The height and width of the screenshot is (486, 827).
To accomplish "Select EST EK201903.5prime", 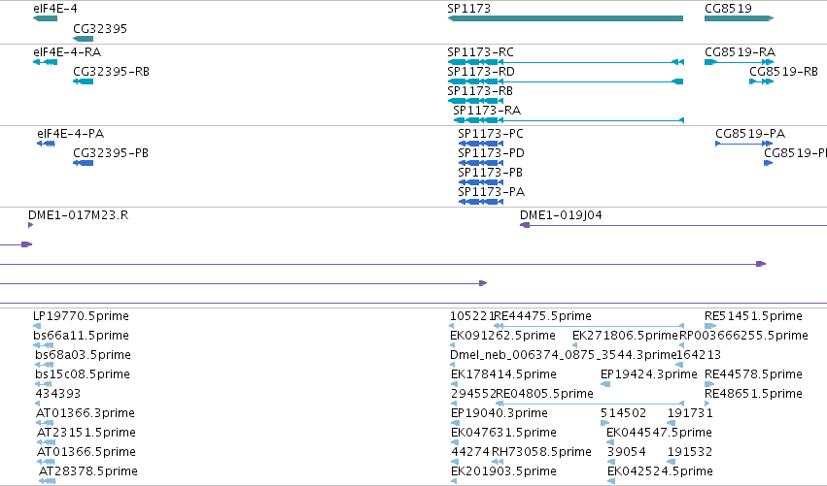I will point(503,471).
